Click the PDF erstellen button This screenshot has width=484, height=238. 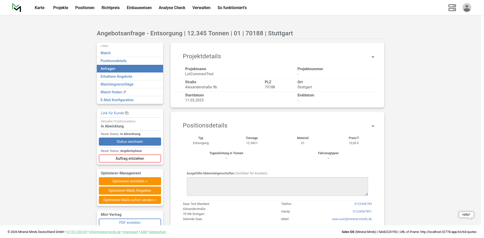click(x=130, y=222)
